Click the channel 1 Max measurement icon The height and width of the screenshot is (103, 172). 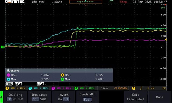(62, 75)
